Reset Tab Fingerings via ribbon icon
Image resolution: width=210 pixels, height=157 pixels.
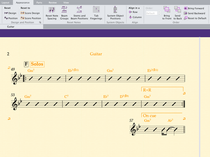pos(96,10)
